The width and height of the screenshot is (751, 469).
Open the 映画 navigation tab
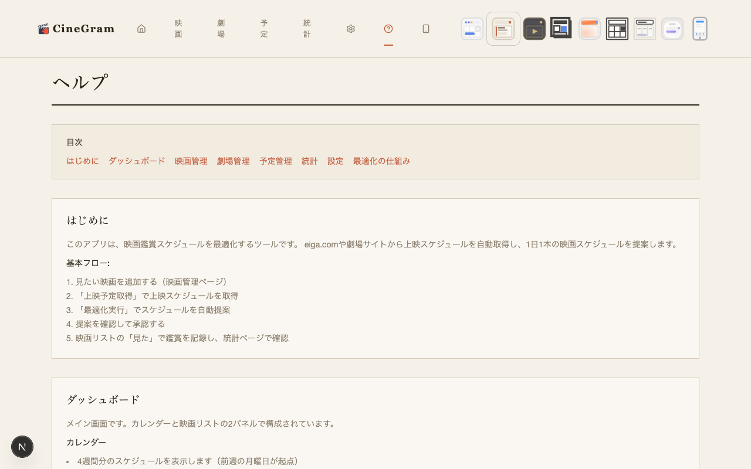point(178,29)
